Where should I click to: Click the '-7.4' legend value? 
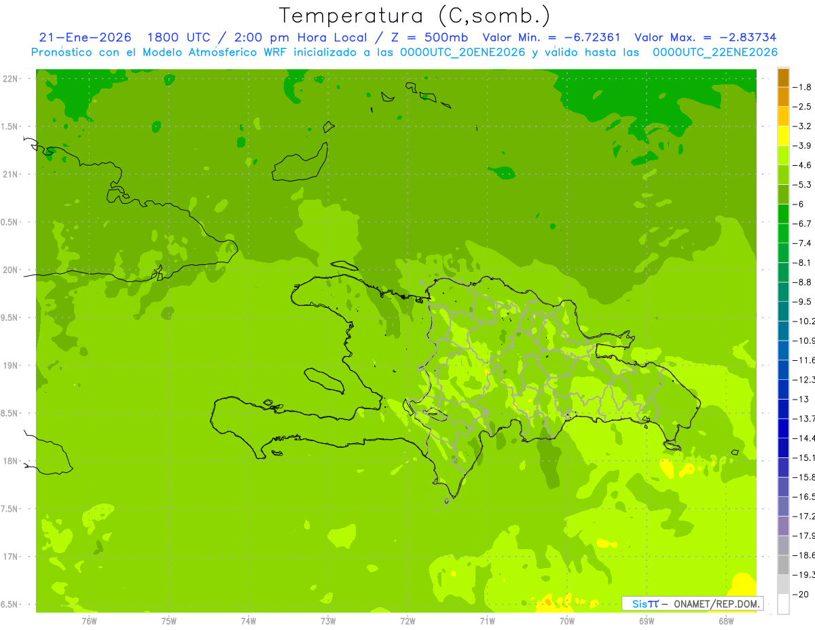pos(803,243)
